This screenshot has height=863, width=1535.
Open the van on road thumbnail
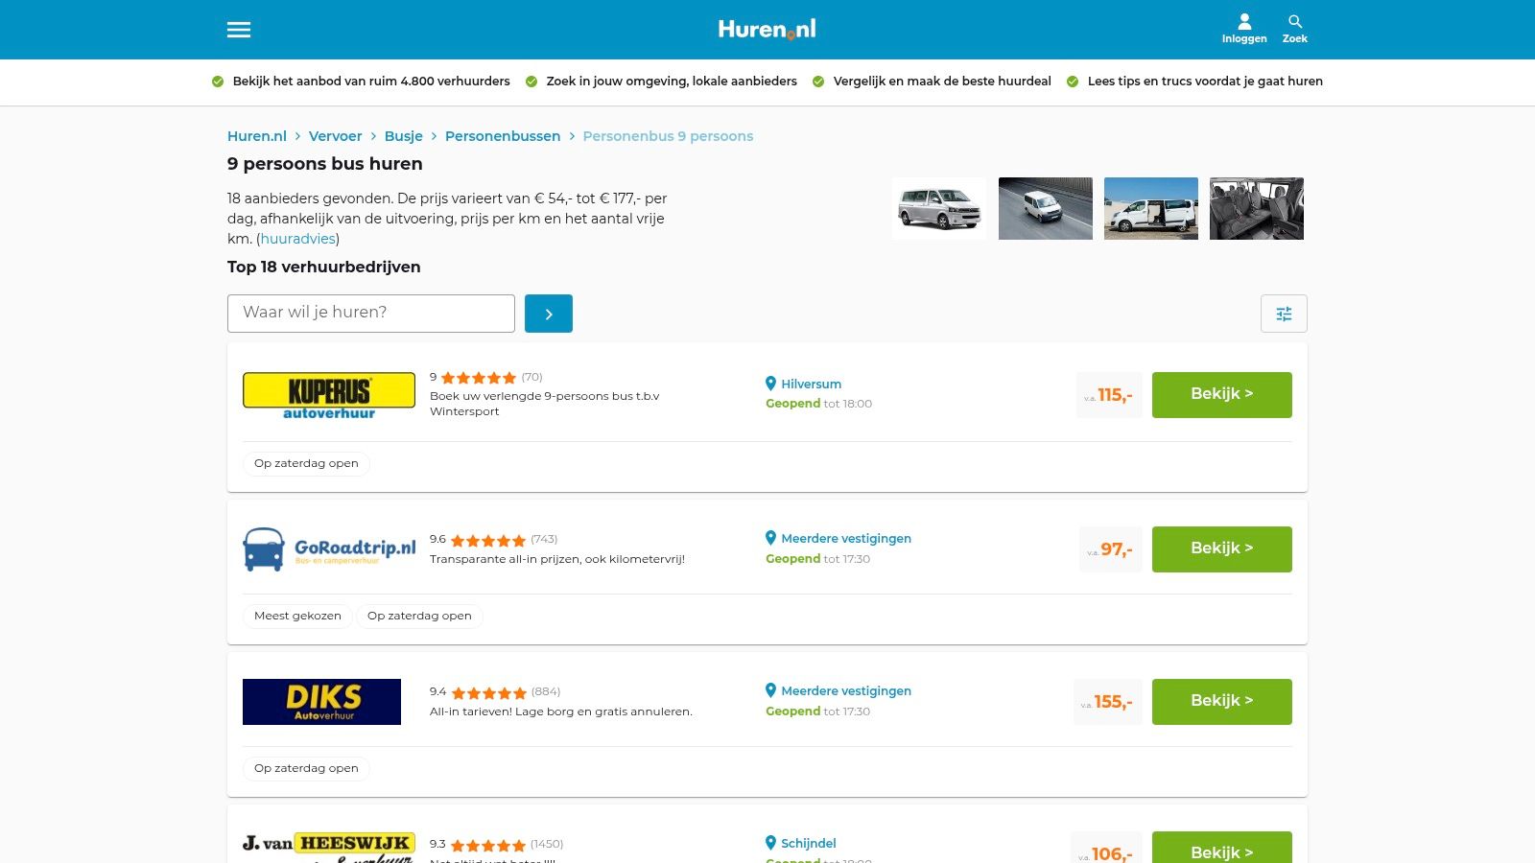pyautogui.click(x=1046, y=208)
